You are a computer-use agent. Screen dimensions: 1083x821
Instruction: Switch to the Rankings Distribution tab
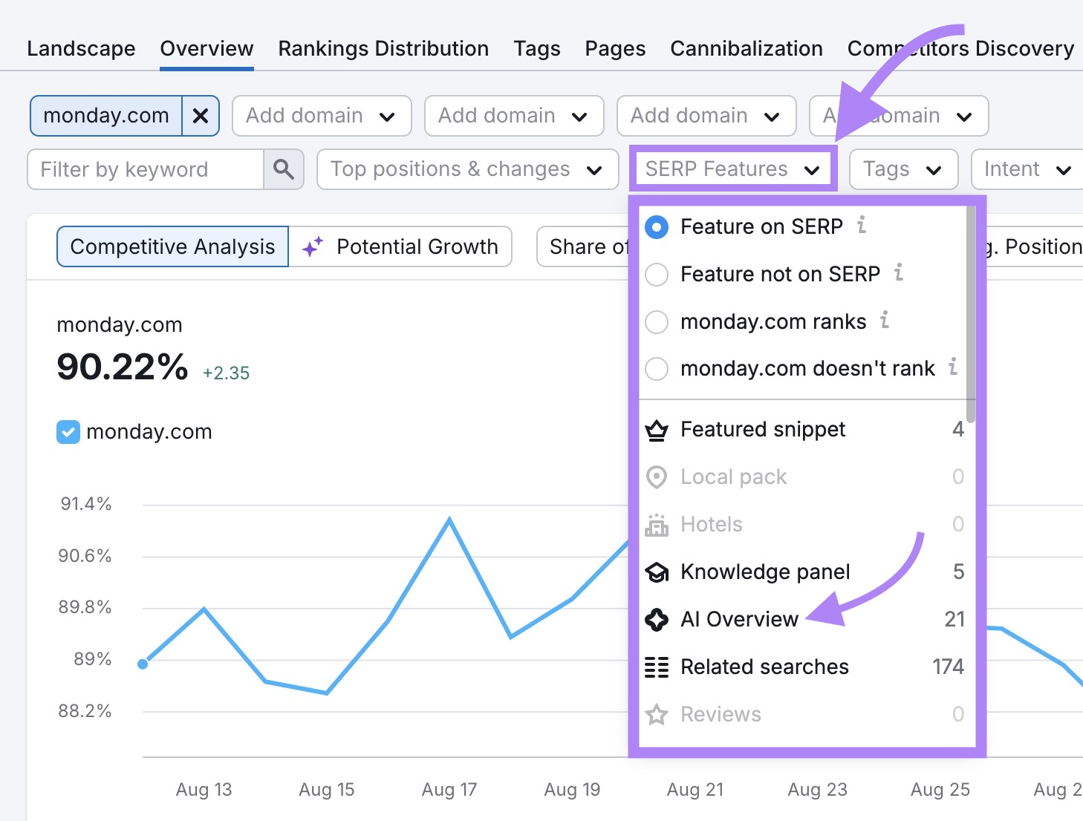(383, 48)
